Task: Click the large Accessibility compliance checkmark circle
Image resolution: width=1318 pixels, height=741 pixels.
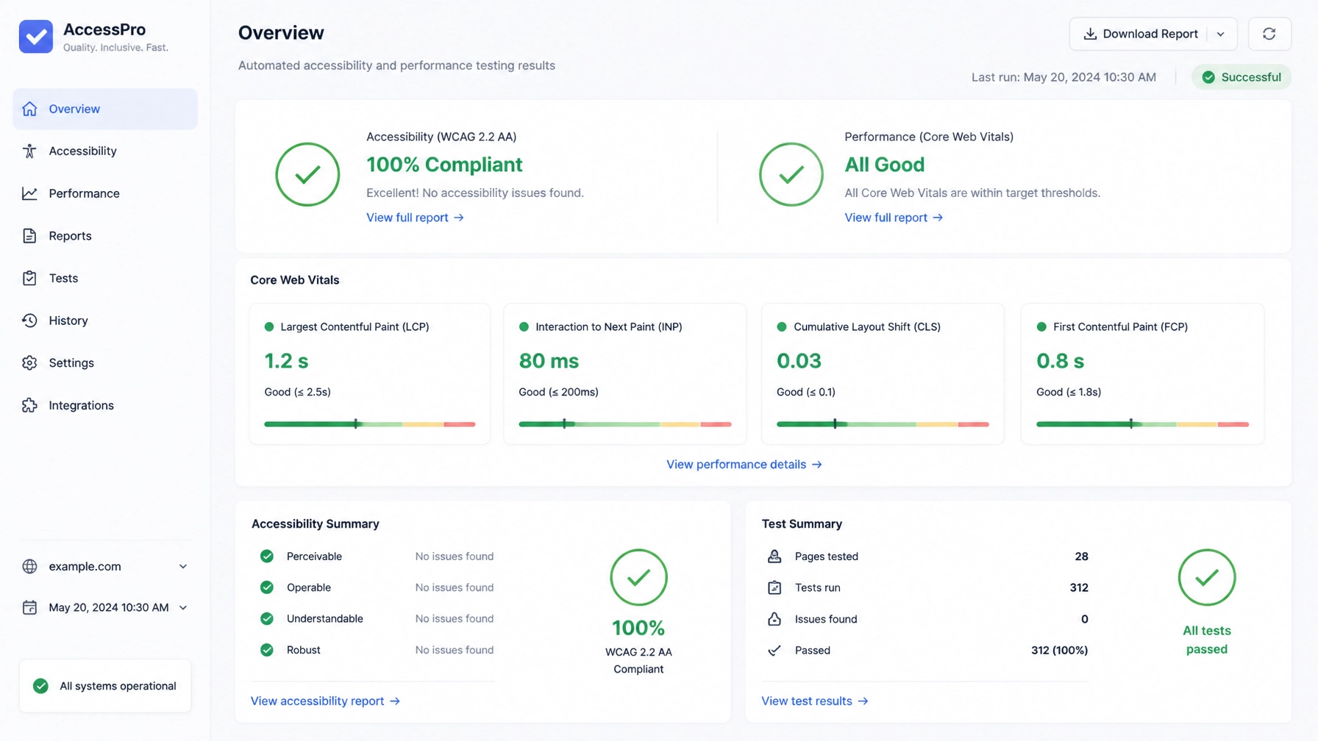Action: tap(307, 174)
